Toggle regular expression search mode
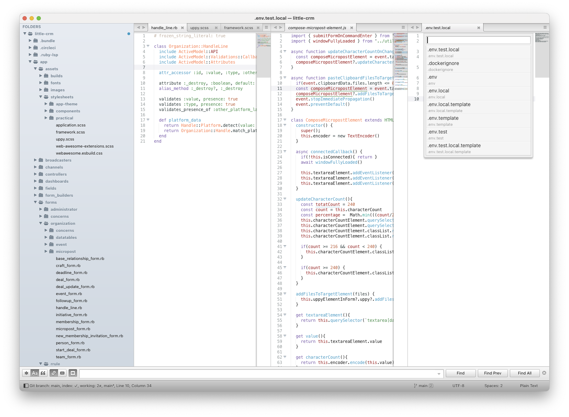This screenshot has height=417, width=569. (x=26, y=373)
